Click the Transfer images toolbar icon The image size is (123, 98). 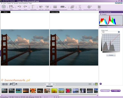[x=73, y=7]
